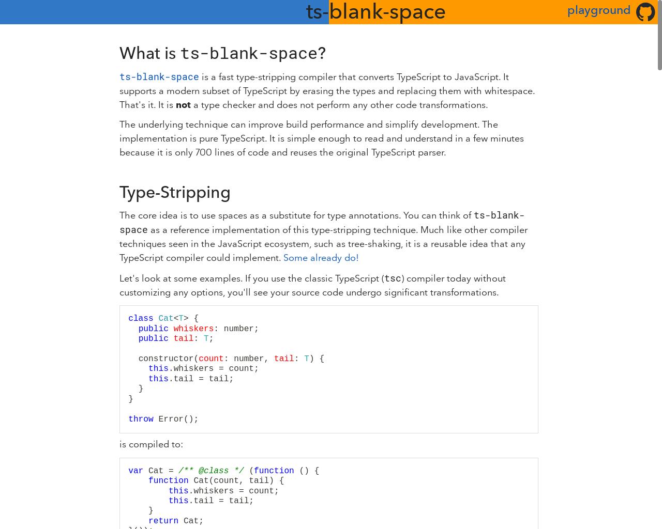Click 'function Cat(count, tail) {' code line
Viewport: 662px width, 529px height.
pyautogui.click(x=216, y=481)
